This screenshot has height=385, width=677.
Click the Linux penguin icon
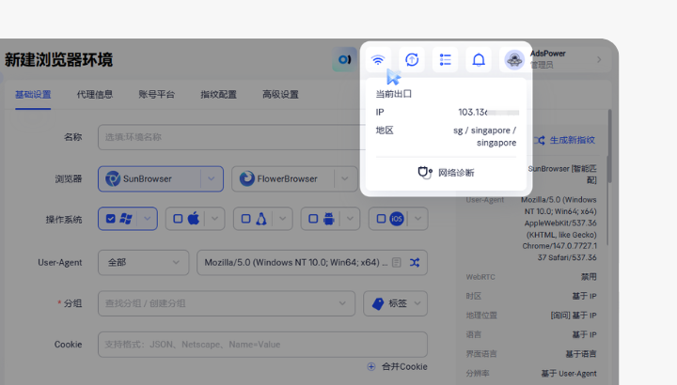click(x=261, y=219)
